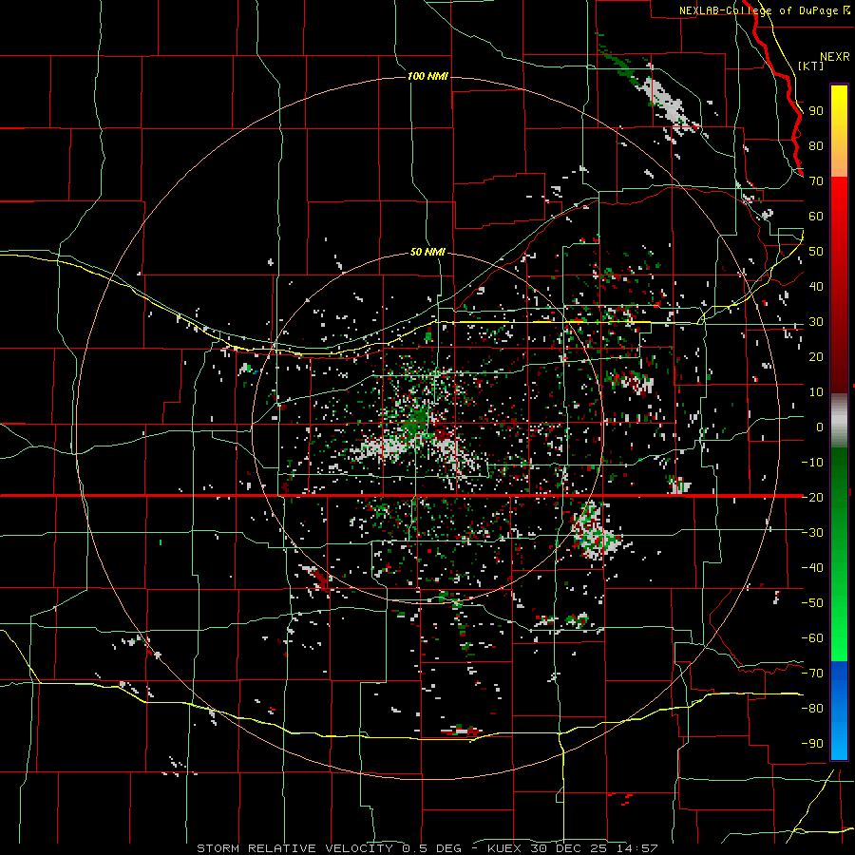The image size is (855, 855).
Task: Click the "-80" scale value
Action: click(x=812, y=709)
